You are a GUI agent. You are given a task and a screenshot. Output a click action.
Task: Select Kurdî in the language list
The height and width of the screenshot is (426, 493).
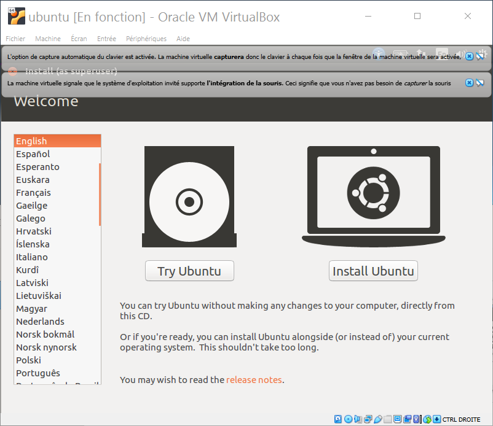(57, 269)
